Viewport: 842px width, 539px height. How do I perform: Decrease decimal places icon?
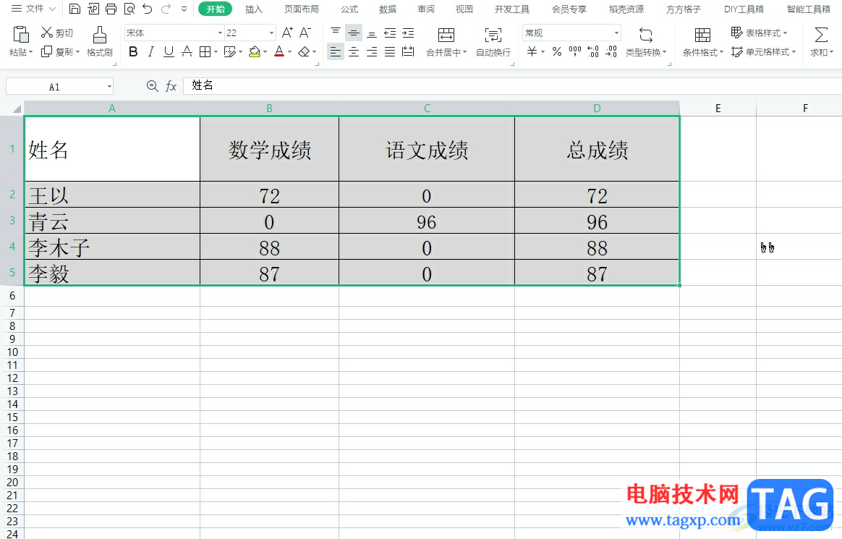point(611,51)
